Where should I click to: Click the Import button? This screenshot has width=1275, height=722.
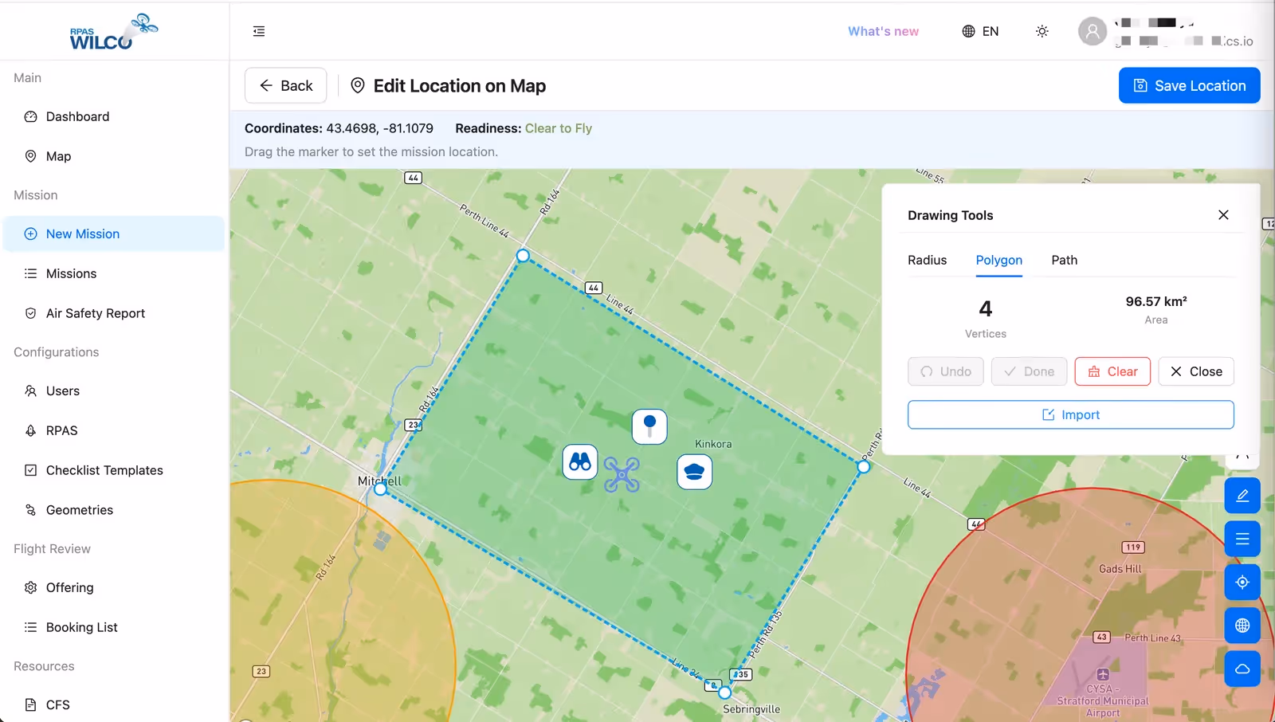coord(1071,414)
